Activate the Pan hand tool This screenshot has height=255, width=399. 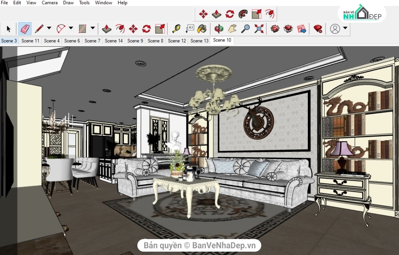tap(232, 29)
